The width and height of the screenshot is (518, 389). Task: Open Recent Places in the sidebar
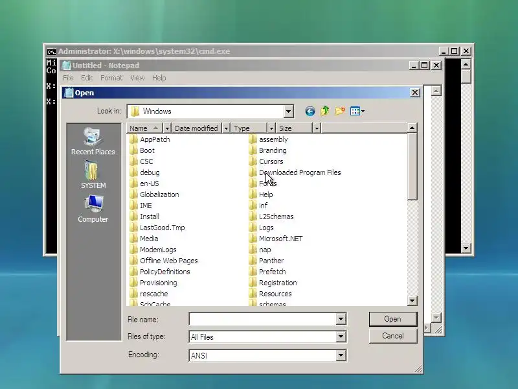coord(93,141)
